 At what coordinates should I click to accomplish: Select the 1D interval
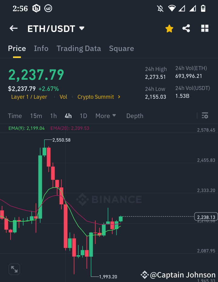coord(84,116)
